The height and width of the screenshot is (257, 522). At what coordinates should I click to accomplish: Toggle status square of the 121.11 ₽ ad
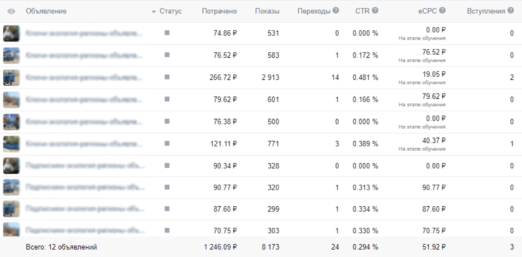click(167, 143)
